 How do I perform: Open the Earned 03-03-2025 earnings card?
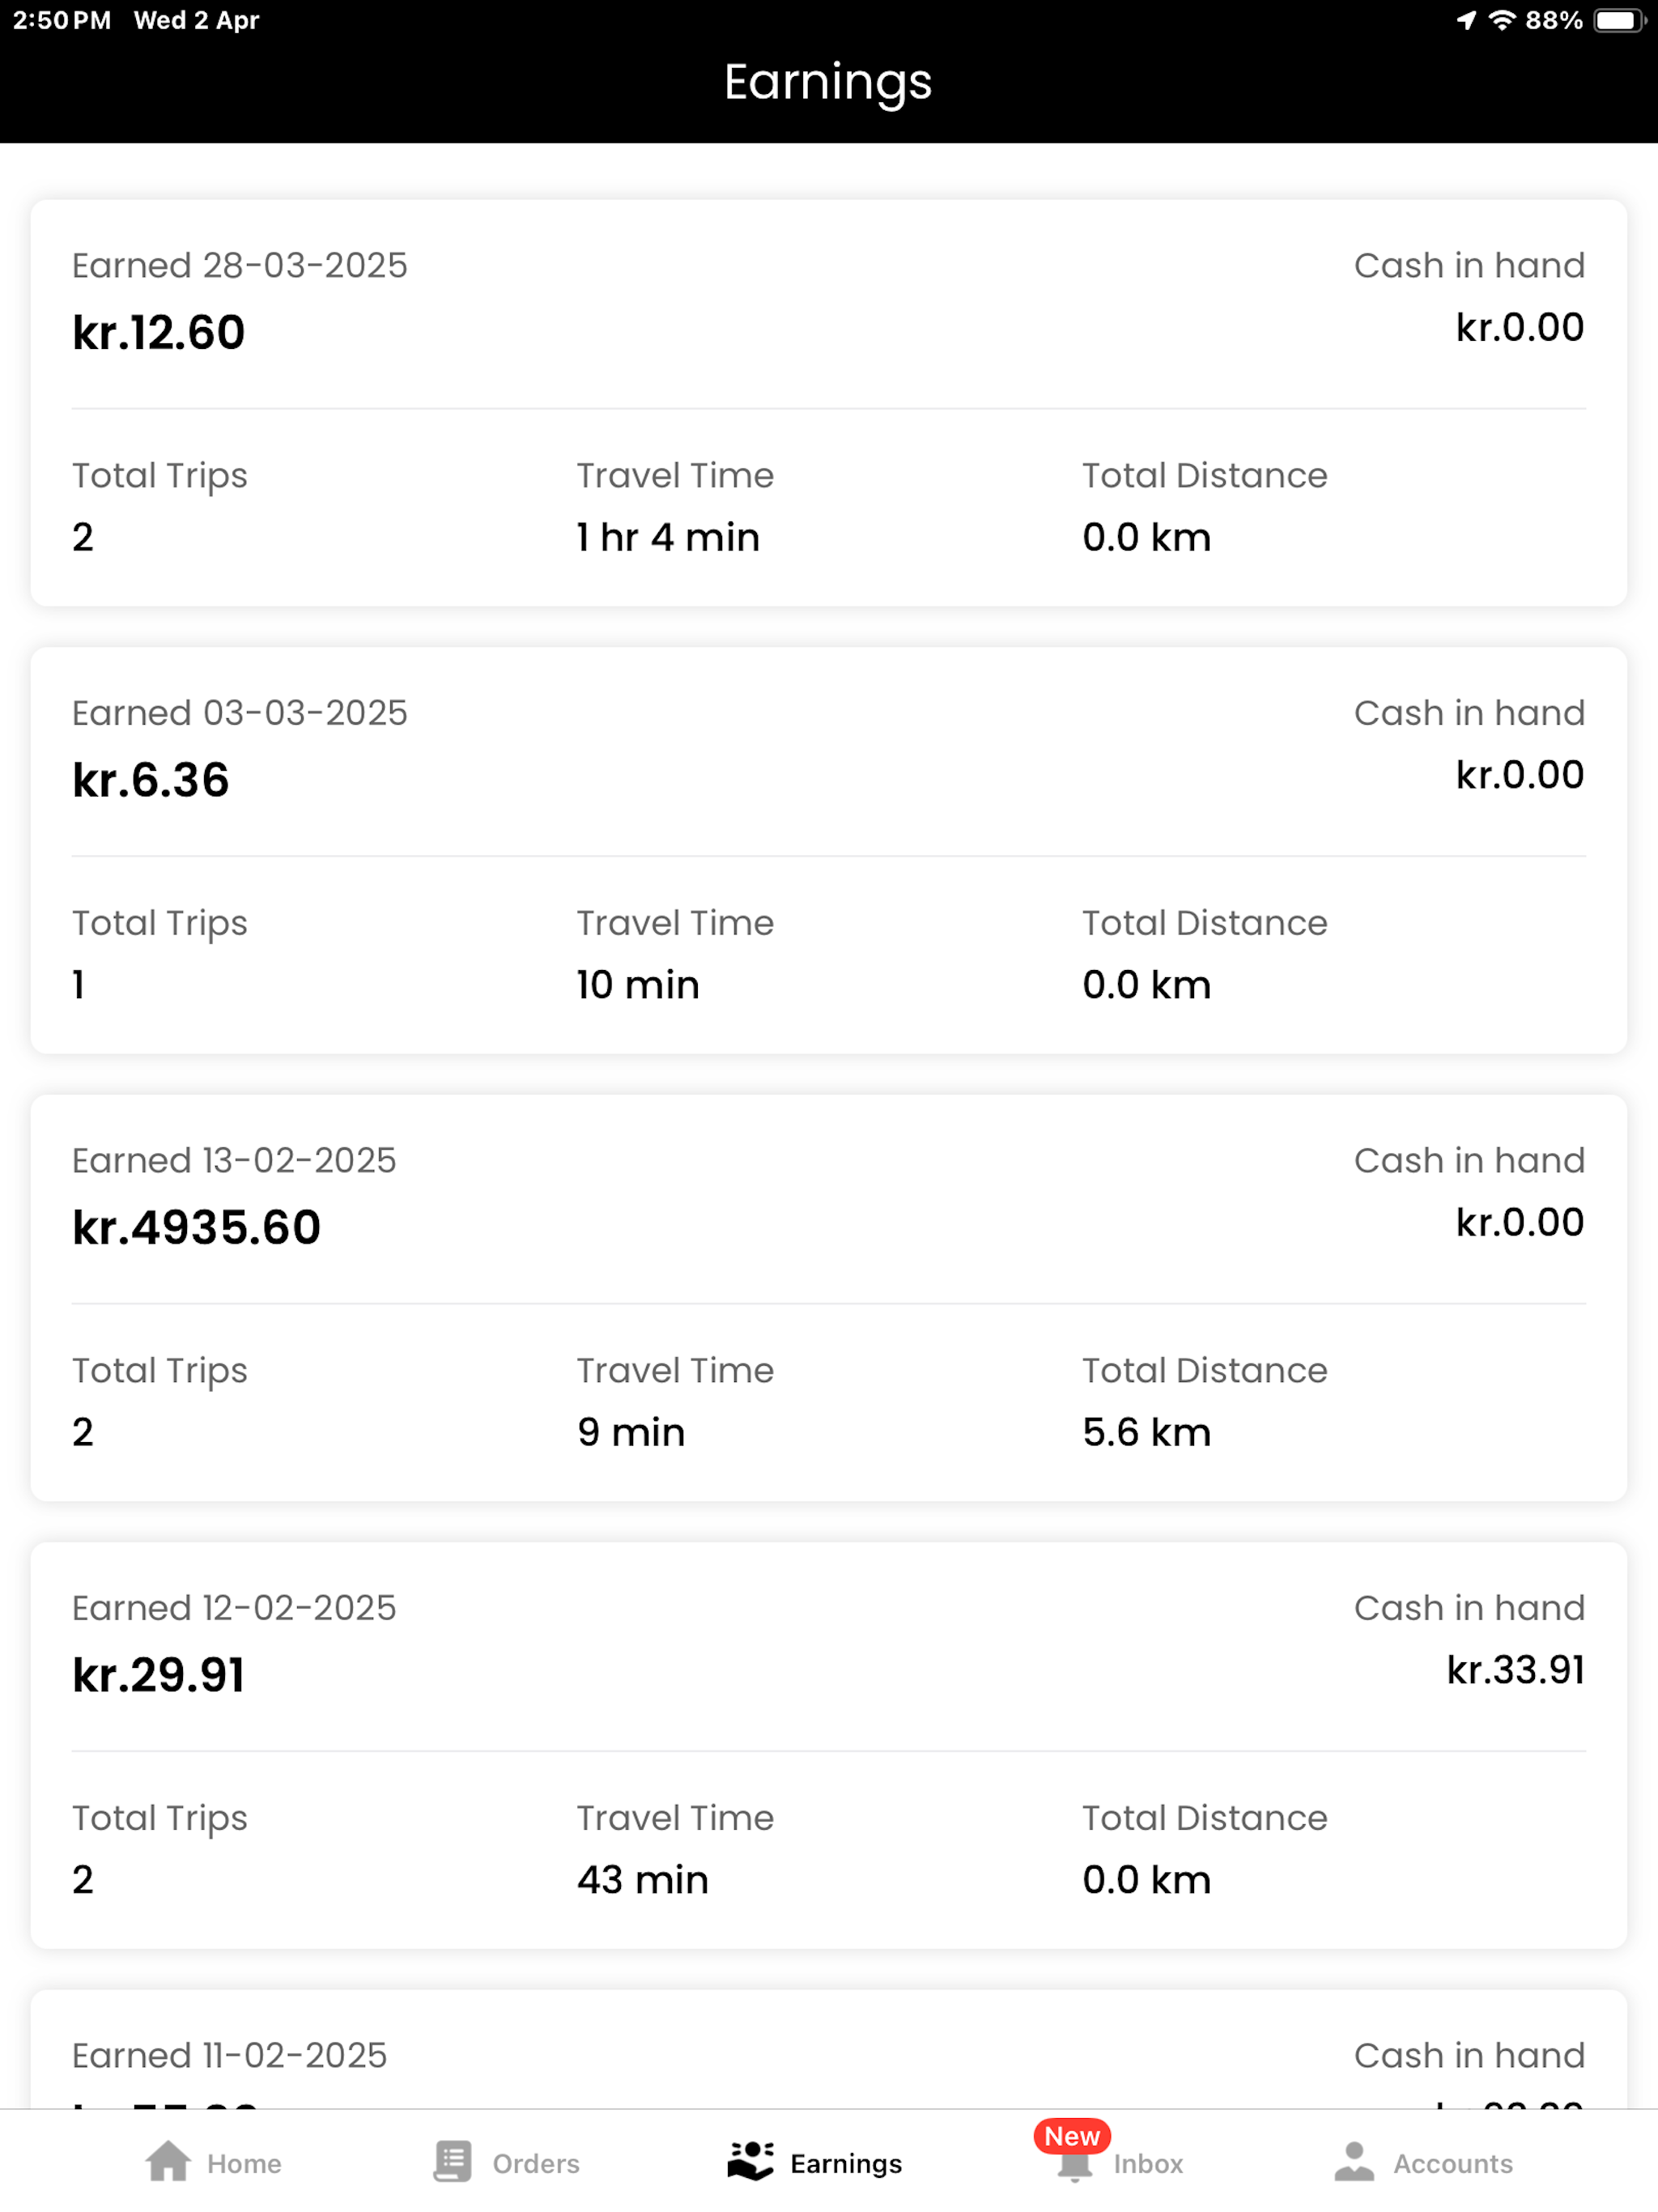(x=829, y=850)
